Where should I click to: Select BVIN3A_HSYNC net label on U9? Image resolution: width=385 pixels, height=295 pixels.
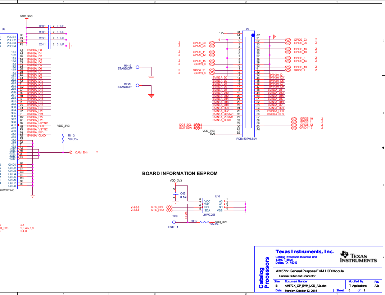(37, 123)
